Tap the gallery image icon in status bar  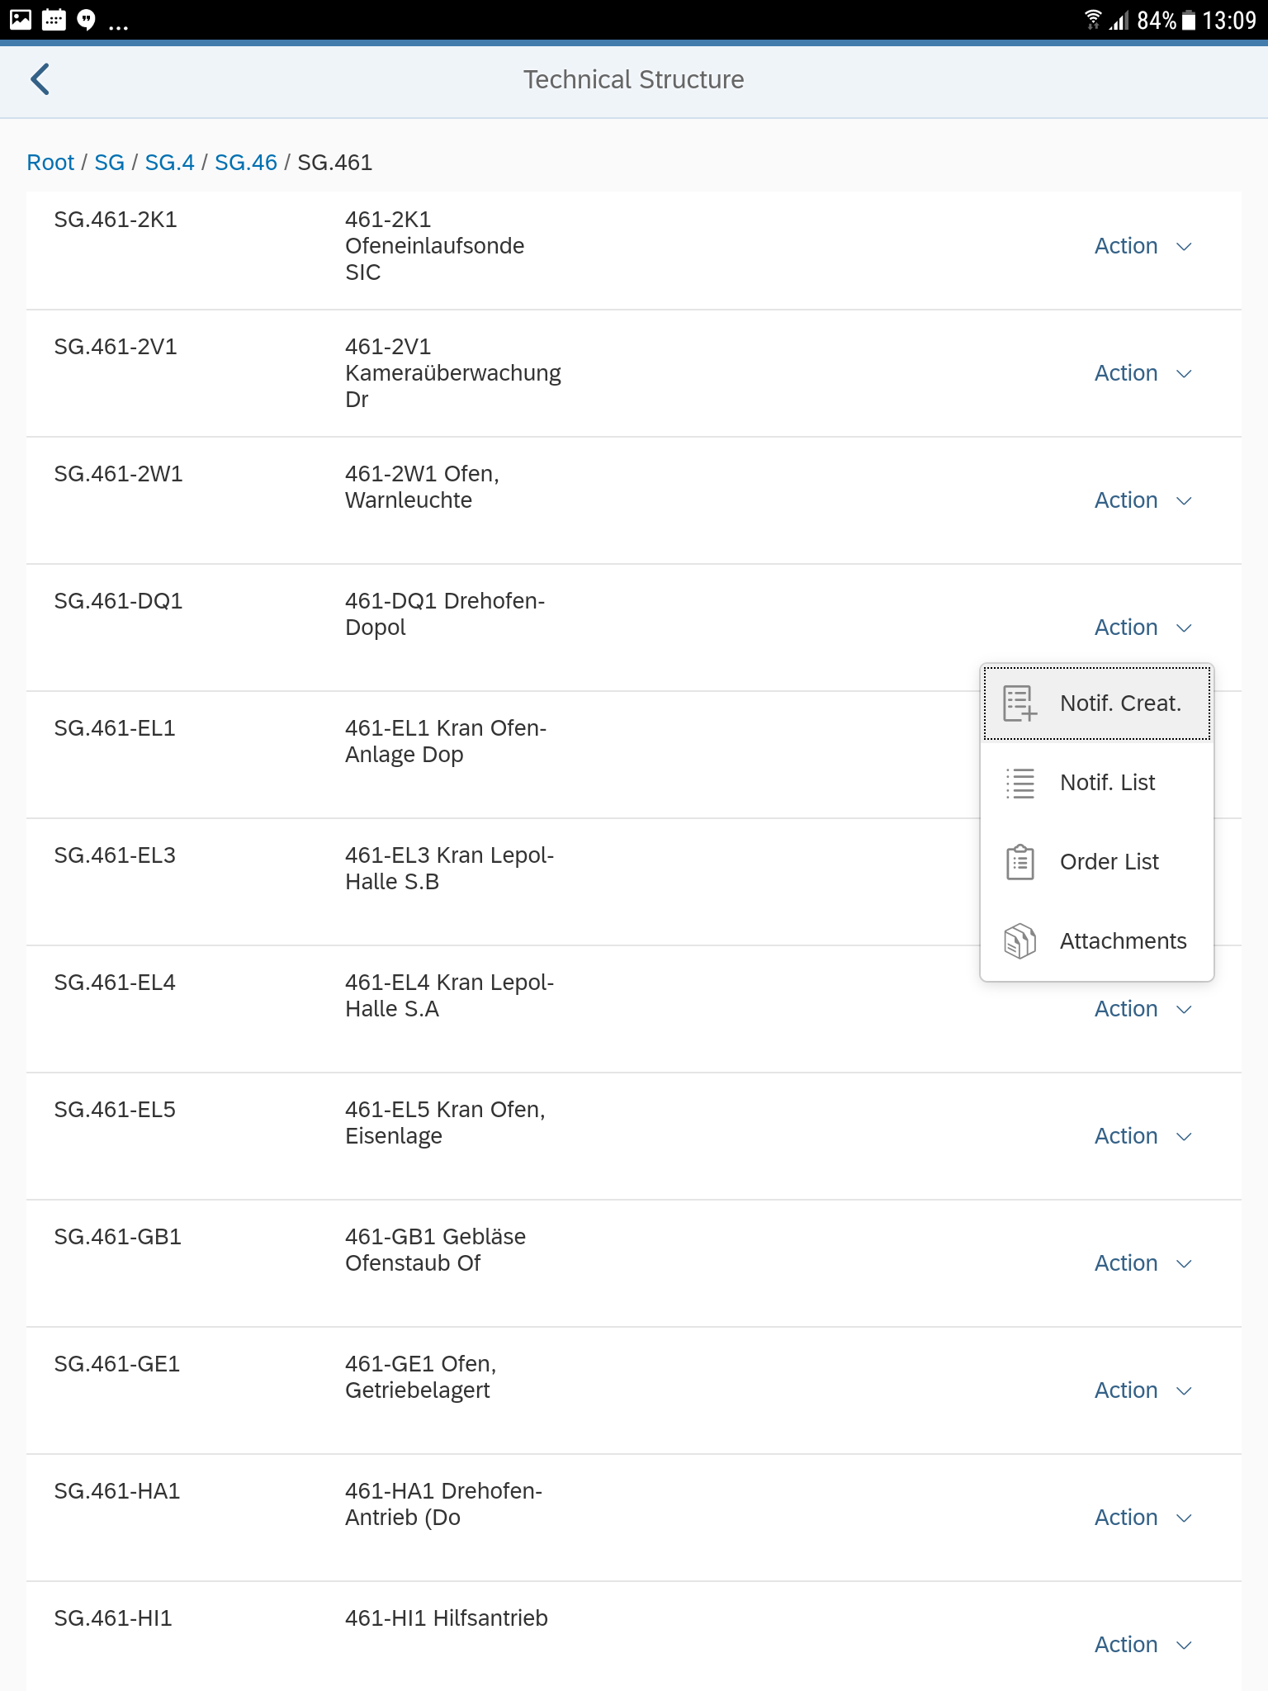(21, 19)
